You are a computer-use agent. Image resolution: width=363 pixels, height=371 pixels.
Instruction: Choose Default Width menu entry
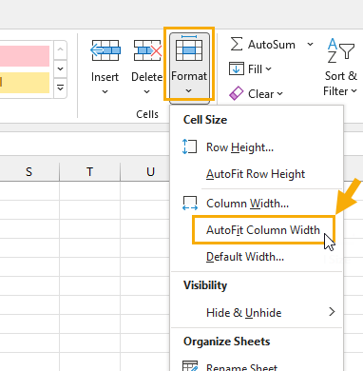pyautogui.click(x=245, y=257)
